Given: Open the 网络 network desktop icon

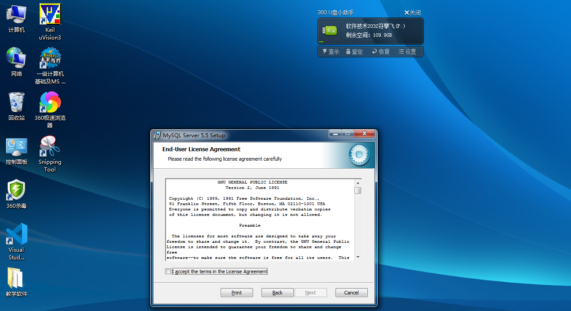Looking at the screenshot, I should [17, 62].
